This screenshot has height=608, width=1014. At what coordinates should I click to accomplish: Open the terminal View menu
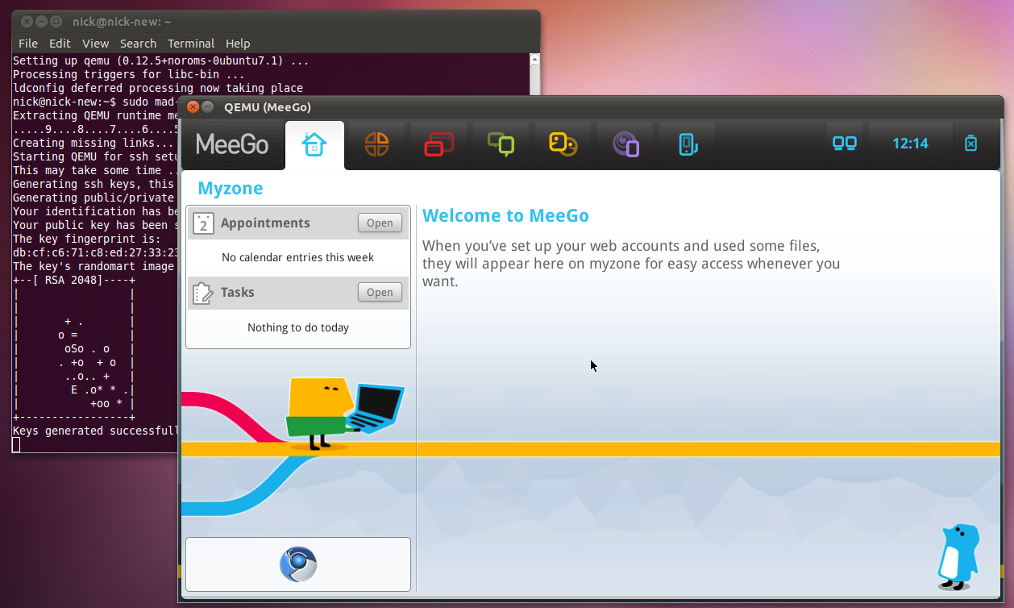95,44
